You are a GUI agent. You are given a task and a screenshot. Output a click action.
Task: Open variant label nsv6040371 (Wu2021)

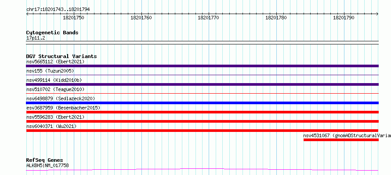51,126
